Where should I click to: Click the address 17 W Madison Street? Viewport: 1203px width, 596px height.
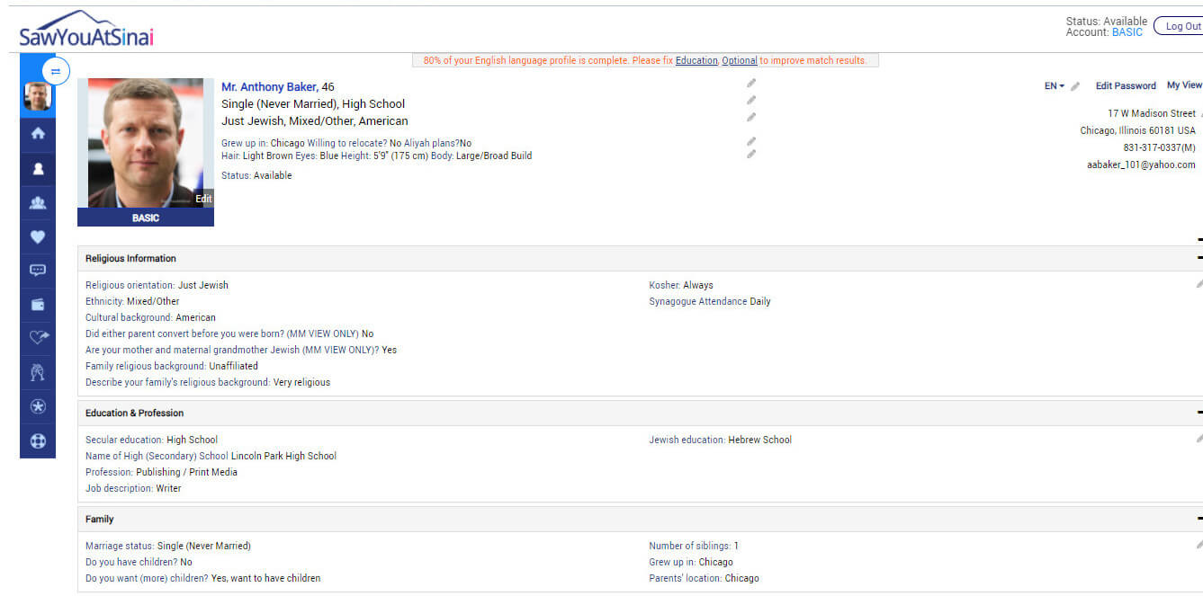pyautogui.click(x=1152, y=113)
